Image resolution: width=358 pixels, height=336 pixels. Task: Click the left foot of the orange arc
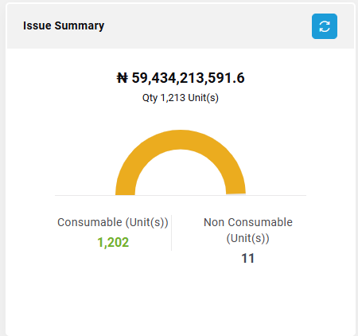pyautogui.click(x=125, y=189)
